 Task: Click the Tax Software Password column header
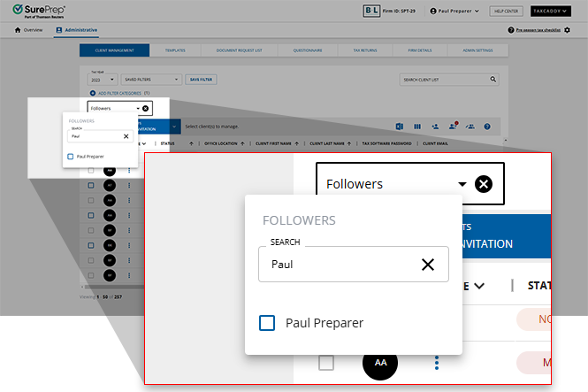tap(386, 143)
